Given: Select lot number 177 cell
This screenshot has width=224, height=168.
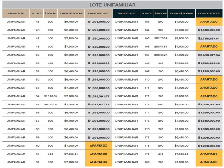Looking at the screenshot, I should click(147, 138).
